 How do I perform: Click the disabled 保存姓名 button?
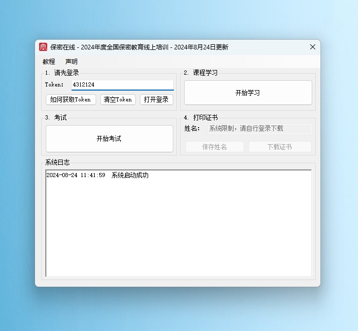214,147
